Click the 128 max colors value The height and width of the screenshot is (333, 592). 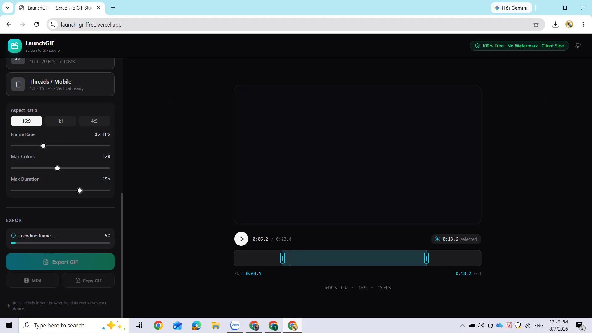[x=106, y=156]
